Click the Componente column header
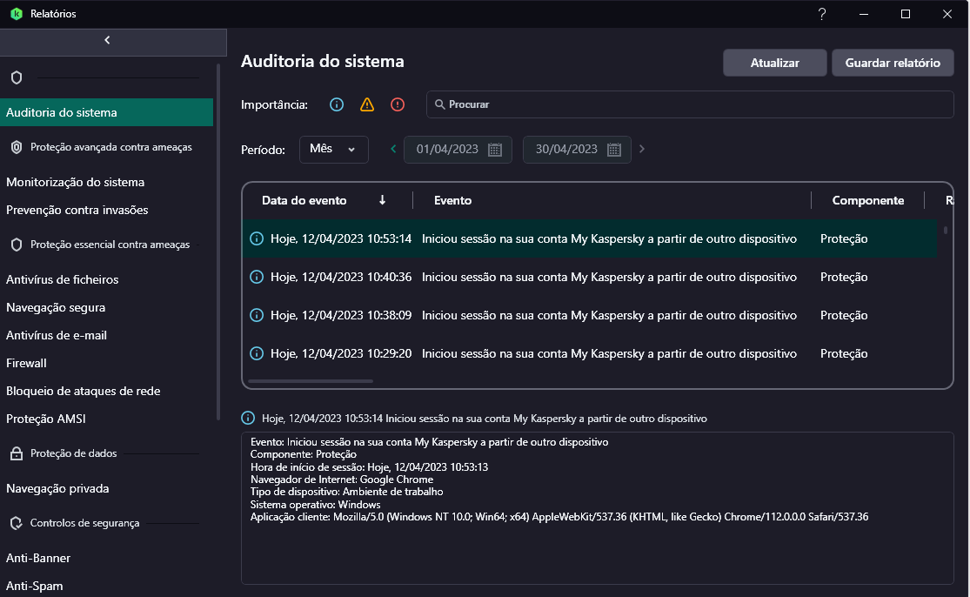 pyautogui.click(x=867, y=200)
